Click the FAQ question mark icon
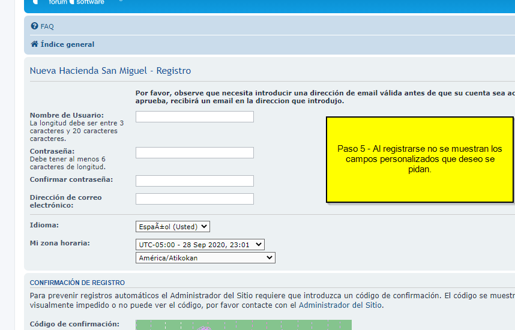This screenshot has height=330, width=515. 34,26
